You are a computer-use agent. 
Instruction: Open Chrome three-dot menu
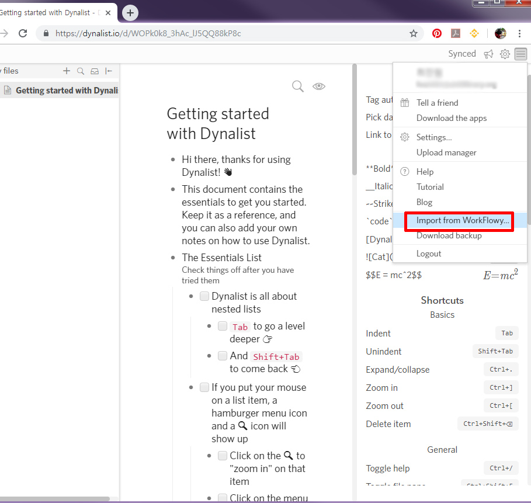[x=519, y=33]
